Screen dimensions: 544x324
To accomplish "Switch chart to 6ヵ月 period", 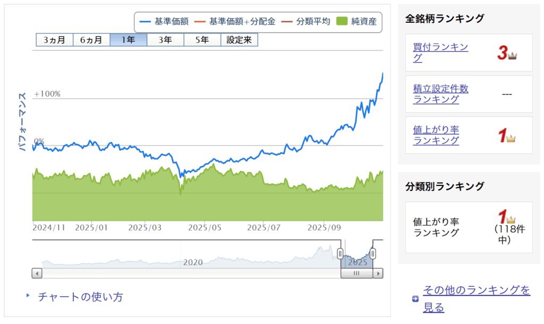I will [x=91, y=40].
